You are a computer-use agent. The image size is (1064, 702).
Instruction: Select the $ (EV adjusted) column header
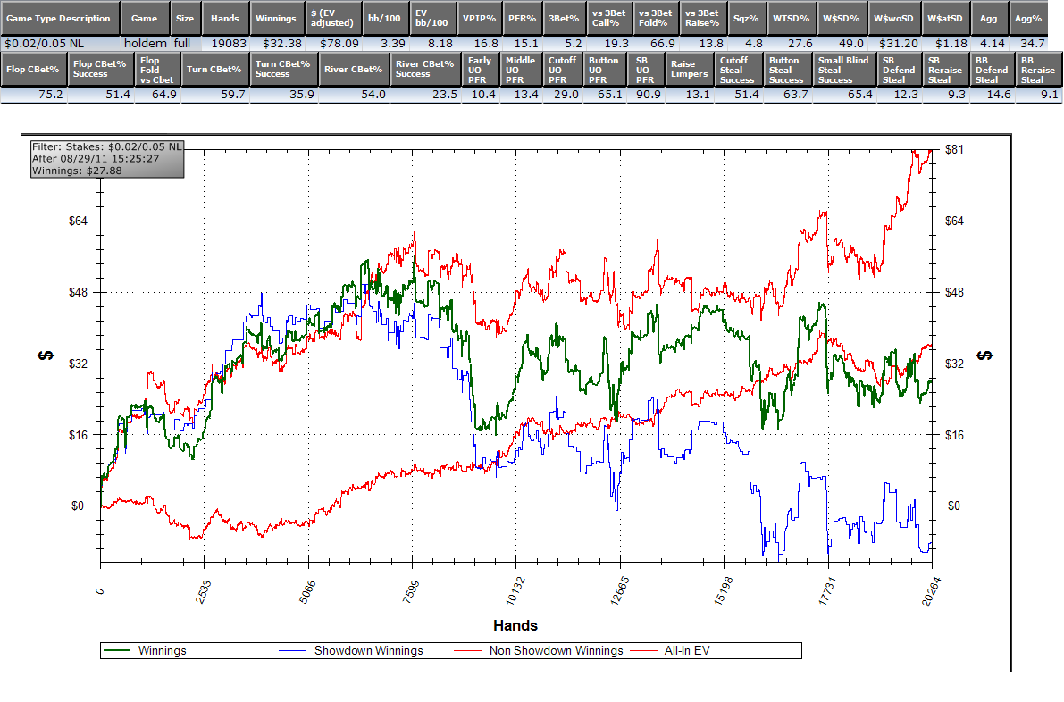point(332,19)
